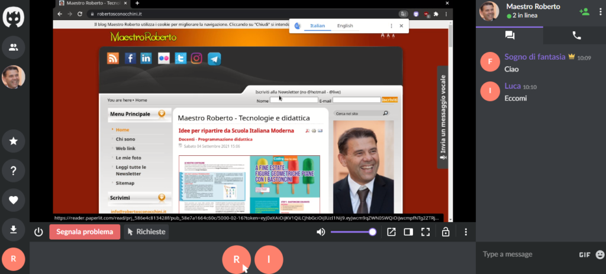Toggle fullscreen for the shared browser
Screen dimensions: 606x274
425,231
